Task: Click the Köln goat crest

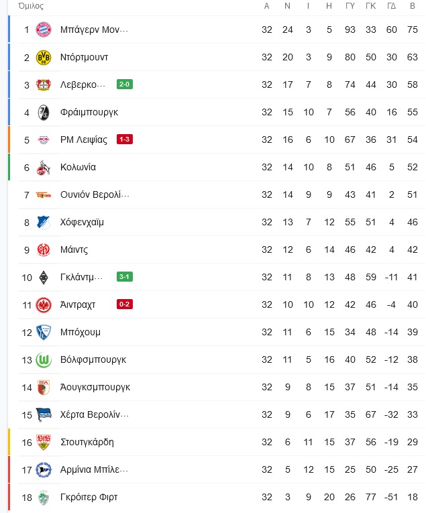Action: click(43, 167)
